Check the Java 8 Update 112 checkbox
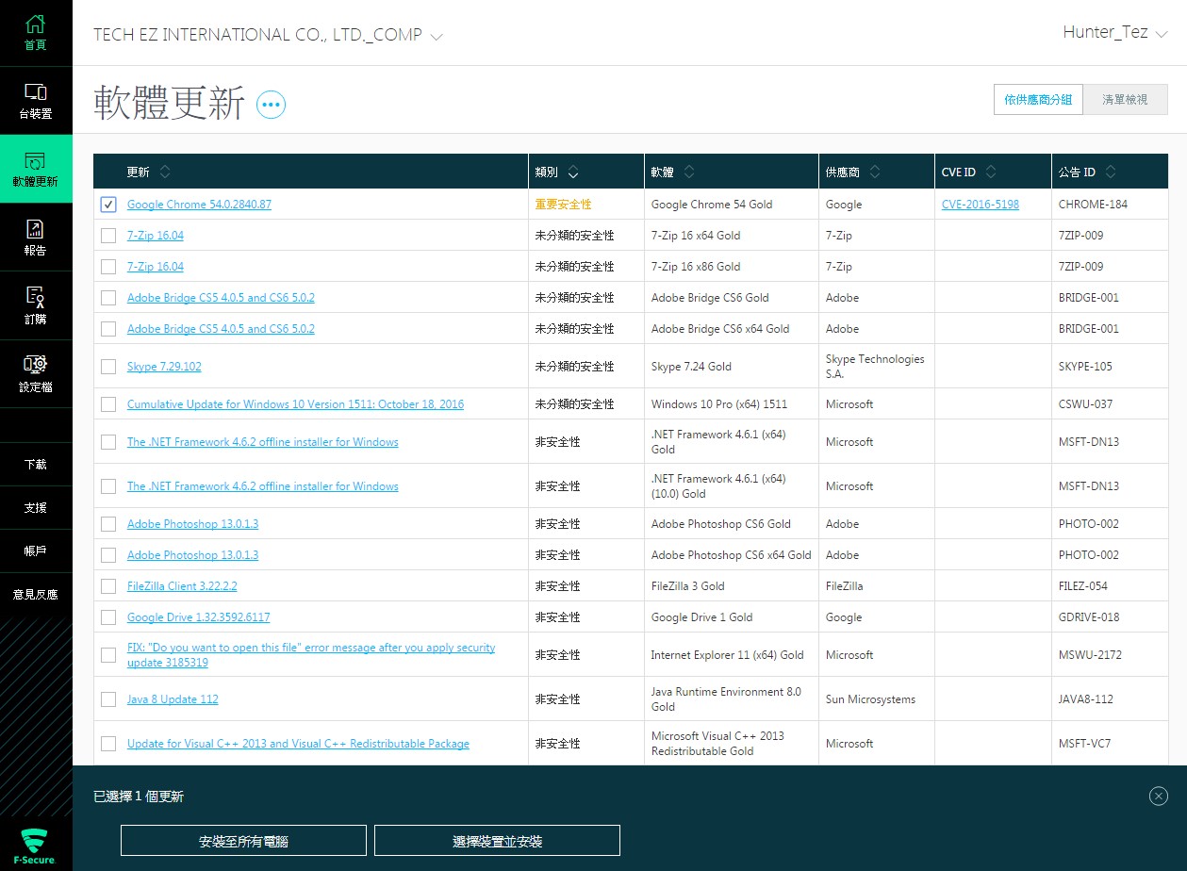The width and height of the screenshot is (1187, 871). 108,699
